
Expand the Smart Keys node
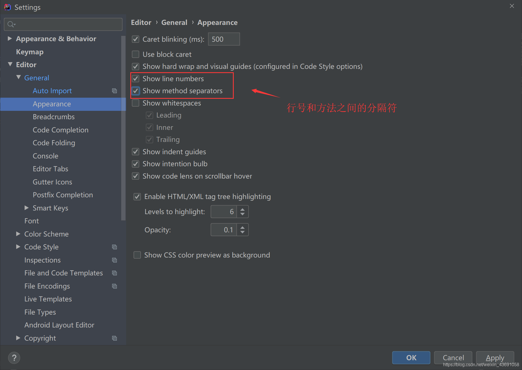pos(27,208)
